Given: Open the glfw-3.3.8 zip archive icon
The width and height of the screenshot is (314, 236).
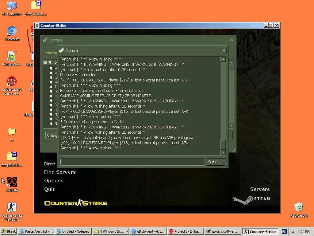Looking at the screenshot, I should tap(36, 8).
